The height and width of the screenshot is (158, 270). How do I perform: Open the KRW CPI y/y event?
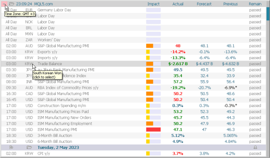(44, 153)
